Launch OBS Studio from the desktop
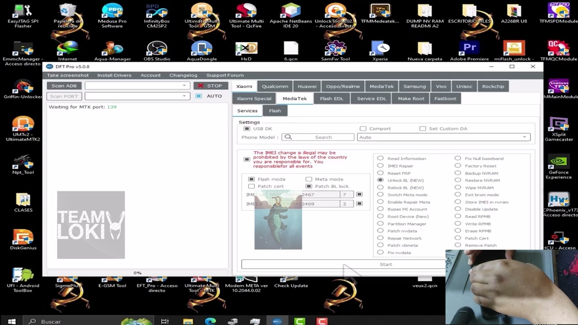 157,51
